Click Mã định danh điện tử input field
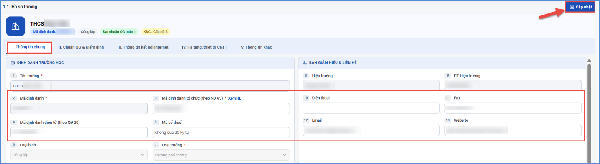The image size is (600, 164). click(79, 133)
